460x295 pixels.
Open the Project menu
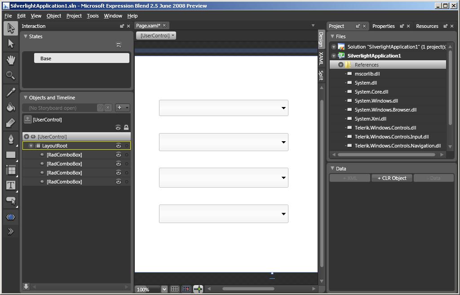pyautogui.click(x=74, y=16)
